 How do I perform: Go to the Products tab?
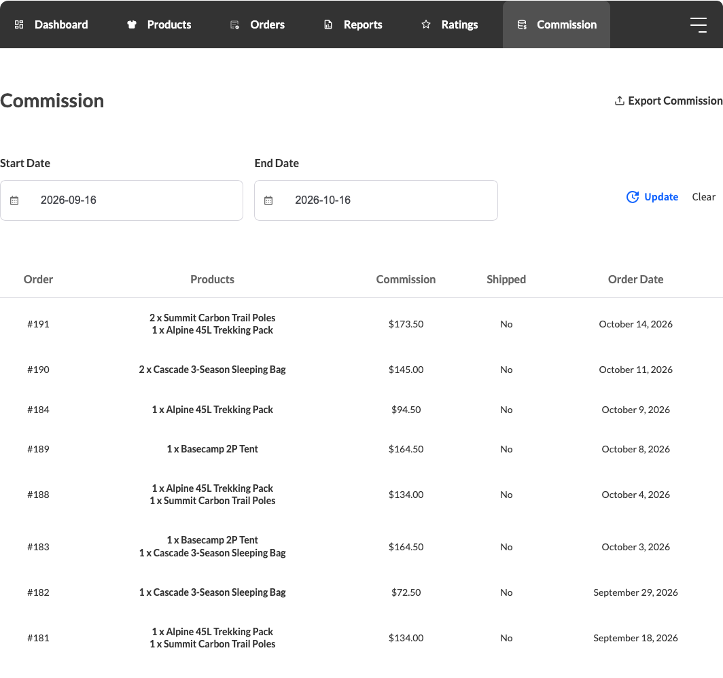tap(159, 24)
